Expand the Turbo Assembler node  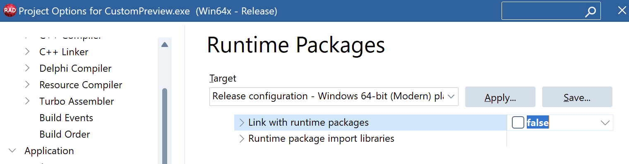click(x=27, y=101)
